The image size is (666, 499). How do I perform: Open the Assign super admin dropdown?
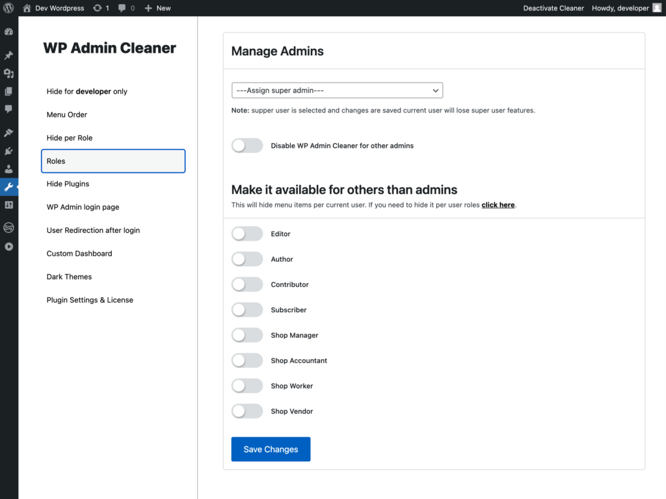coord(338,90)
